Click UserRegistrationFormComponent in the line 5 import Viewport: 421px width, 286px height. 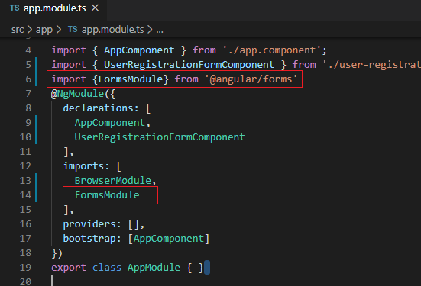(189, 65)
